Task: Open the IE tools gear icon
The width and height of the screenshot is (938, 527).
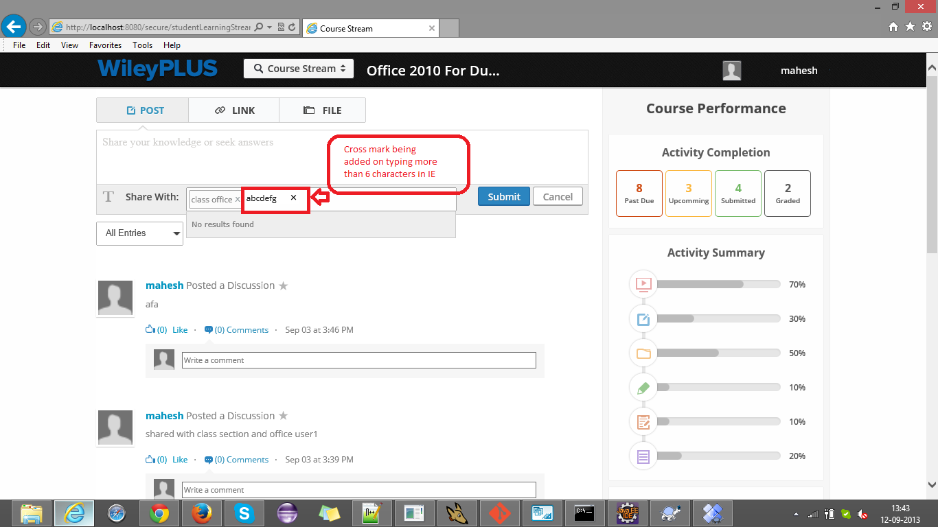Action: coord(926,26)
